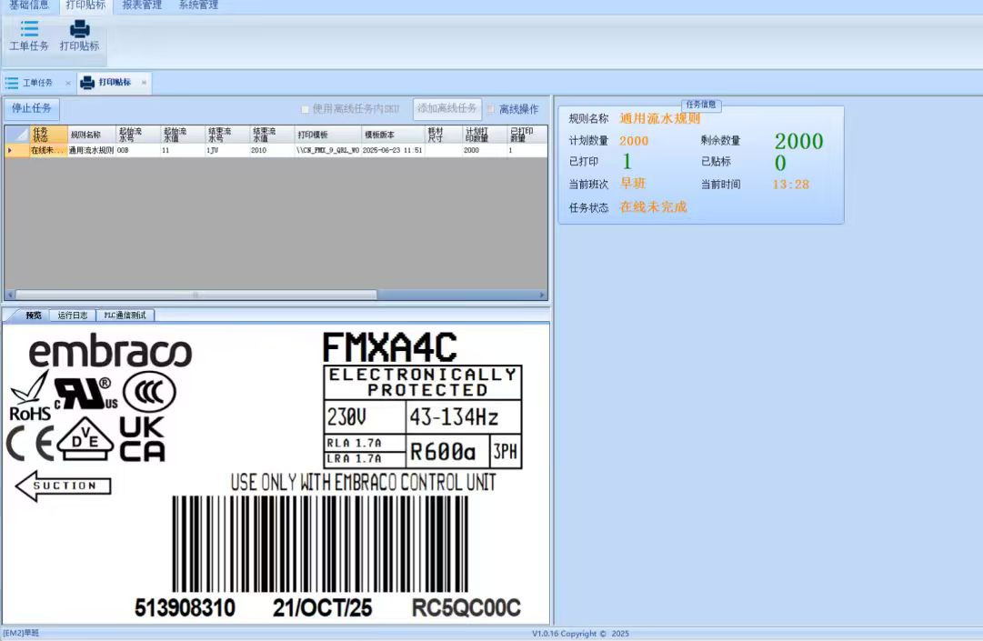Click the 添加离线任务 button
The height and width of the screenshot is (641, 983).
446,108
